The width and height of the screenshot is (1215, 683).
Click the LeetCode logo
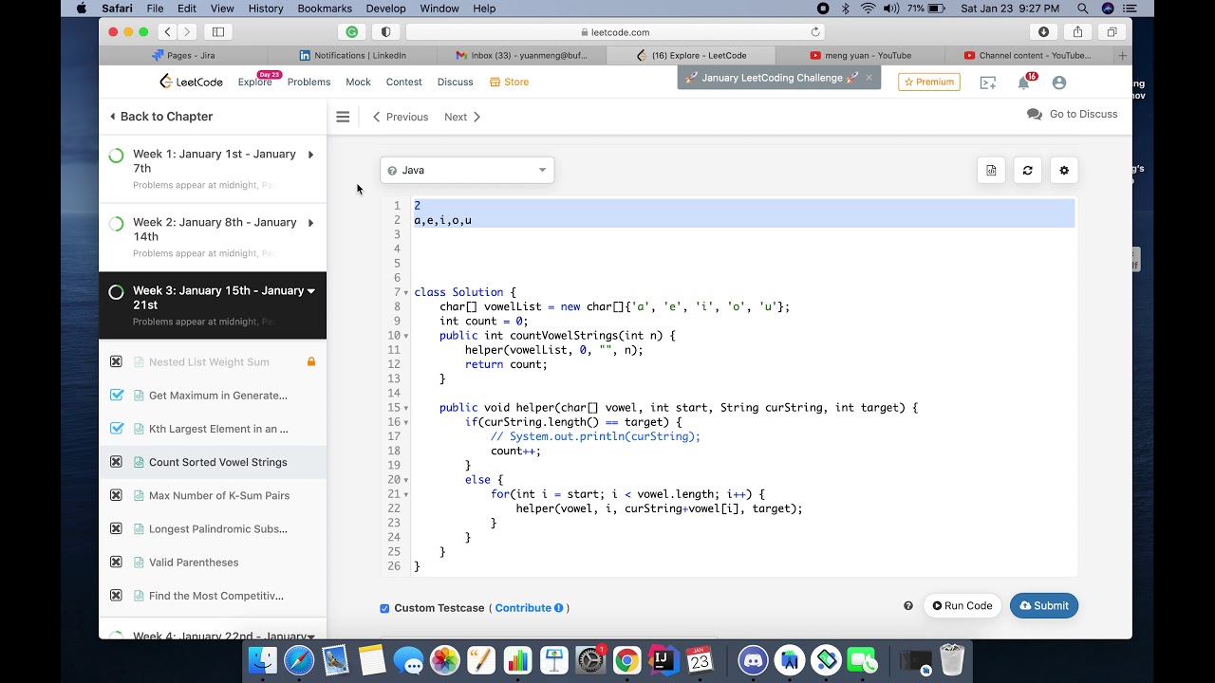click(192, 82)
